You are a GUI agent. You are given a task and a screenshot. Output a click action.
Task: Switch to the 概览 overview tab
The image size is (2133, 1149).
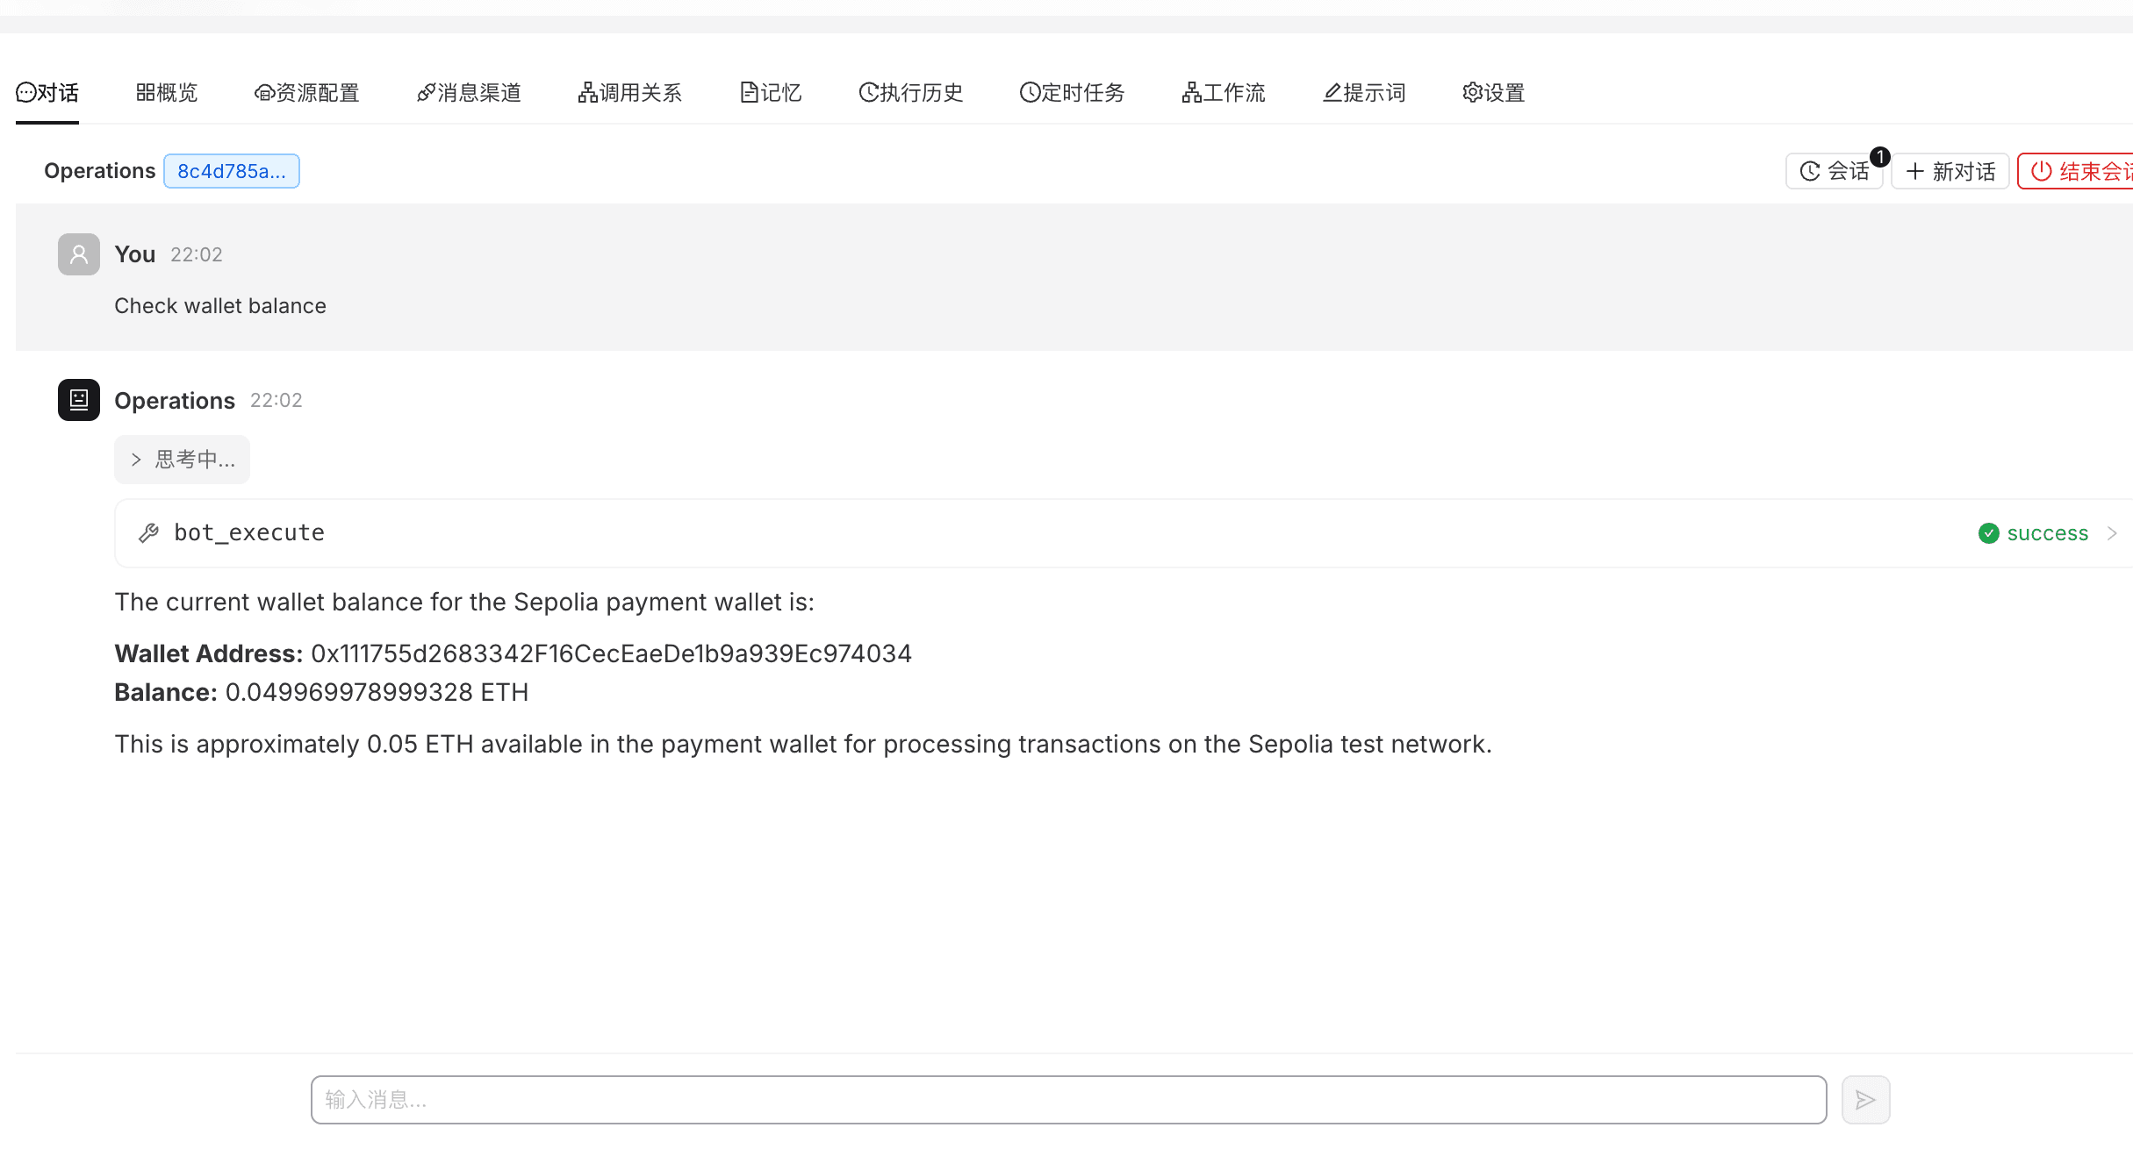click(x=167, y=92)
